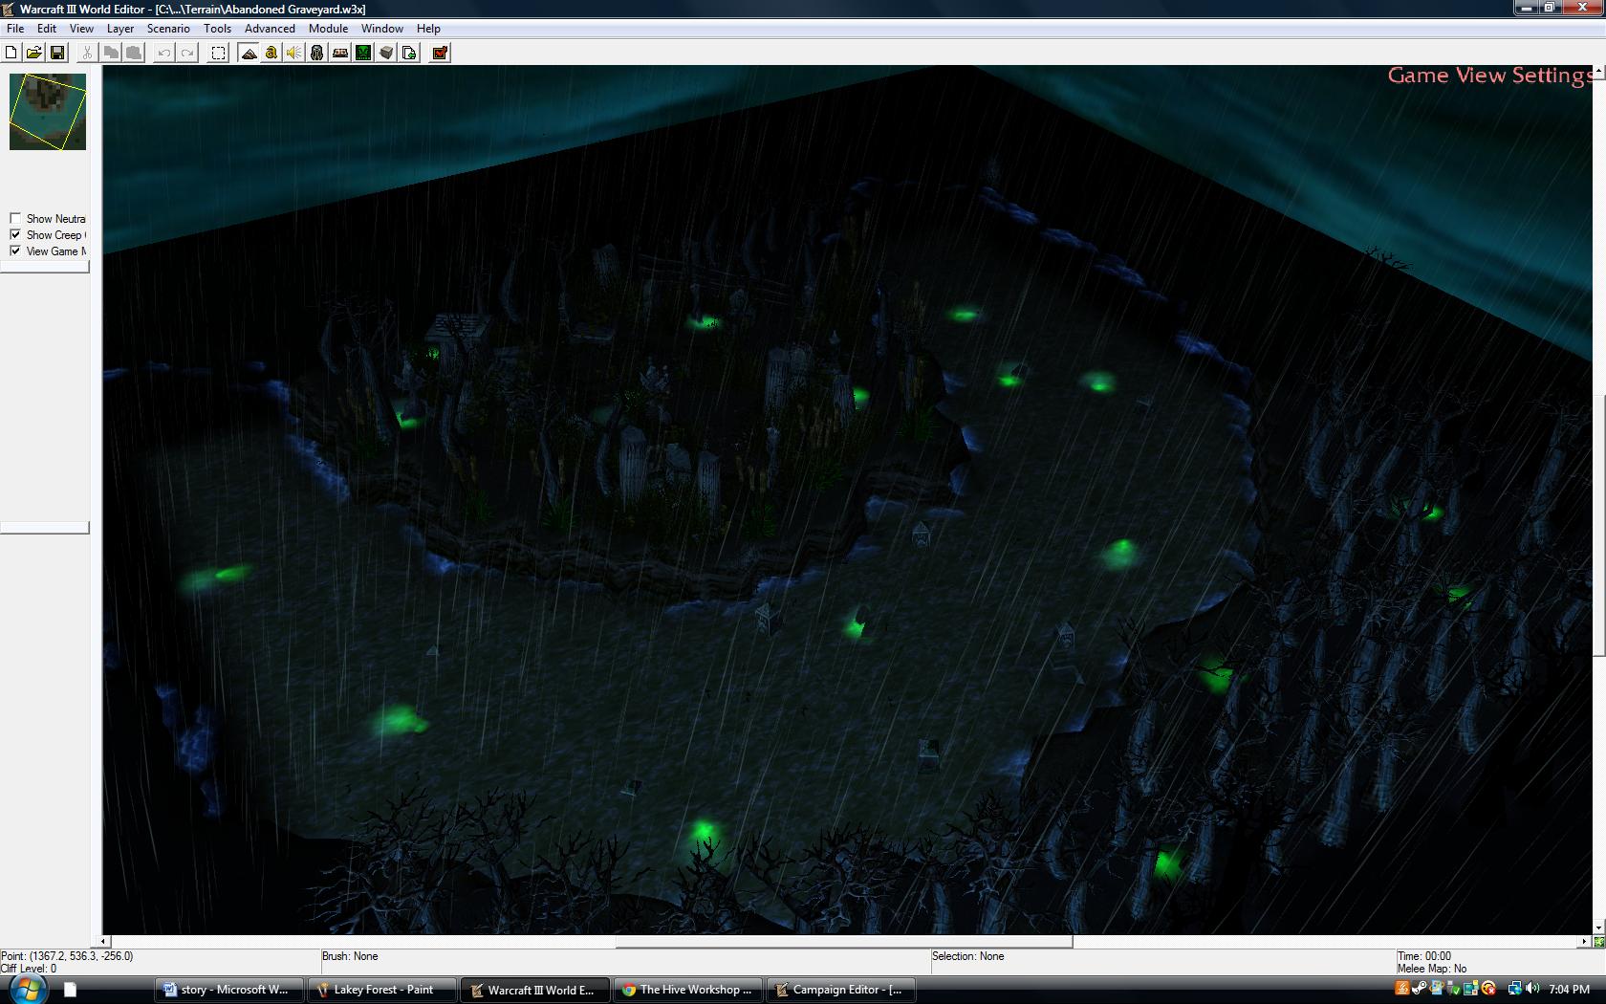Screen dimensions: 1606x1004
Task: Open the Module menu
Action: point(328,29)
